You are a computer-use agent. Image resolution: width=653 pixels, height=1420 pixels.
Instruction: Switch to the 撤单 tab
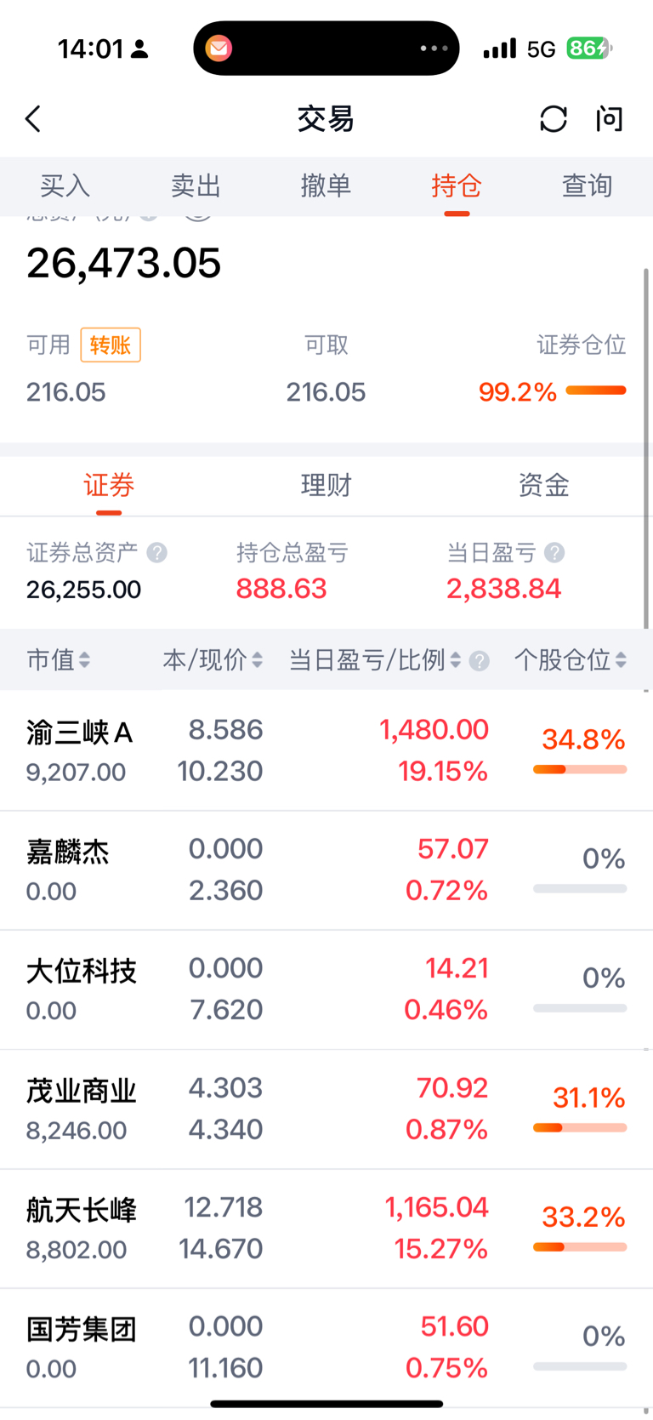pos(326,185)
